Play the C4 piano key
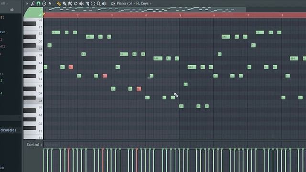This screenshot has width=306, height=172. (x=33, y=101)
